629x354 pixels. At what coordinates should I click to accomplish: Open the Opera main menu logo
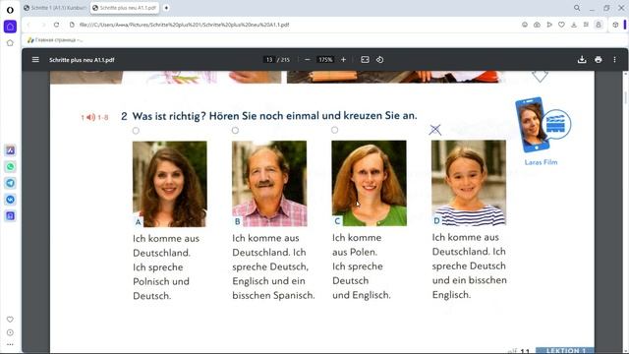pyautogui.click(x=10, y=10)
